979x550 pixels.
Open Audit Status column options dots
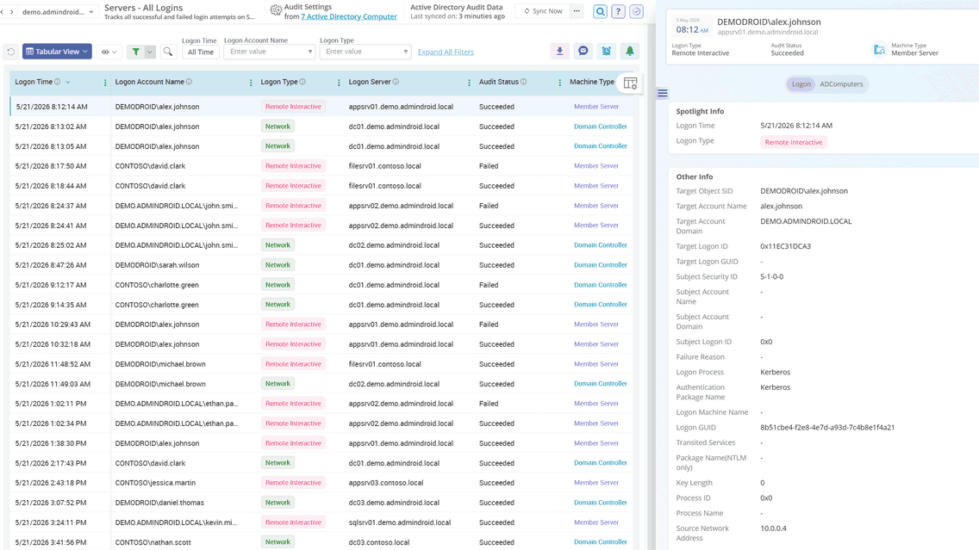[x=559, y=83]
